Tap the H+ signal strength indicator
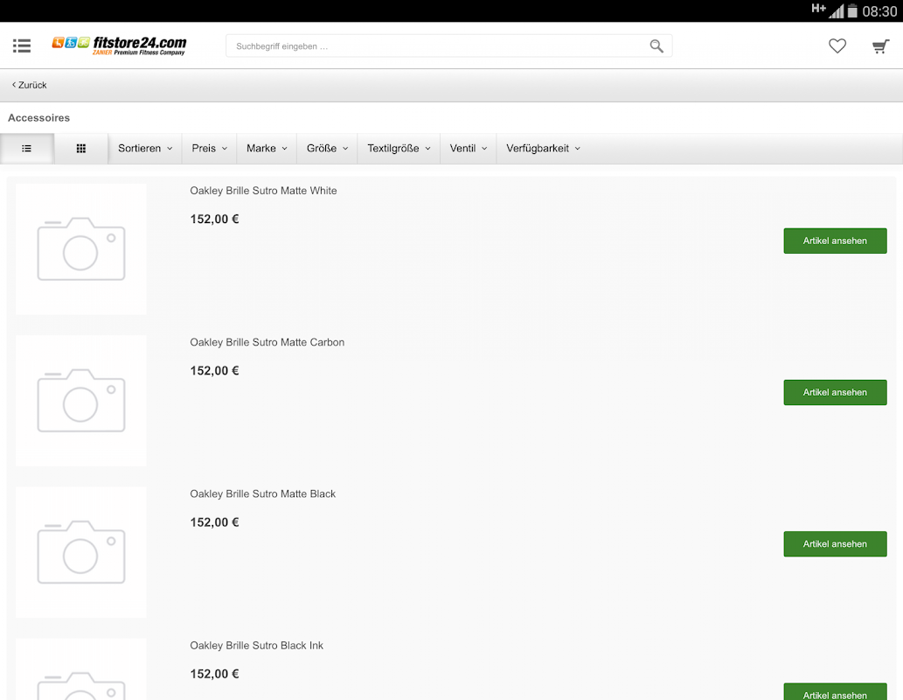The width and height of the screenshot is (903, 700). click(827, 10)
